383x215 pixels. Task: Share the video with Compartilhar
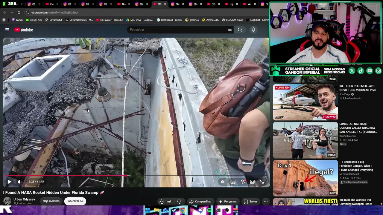point(200,202)
